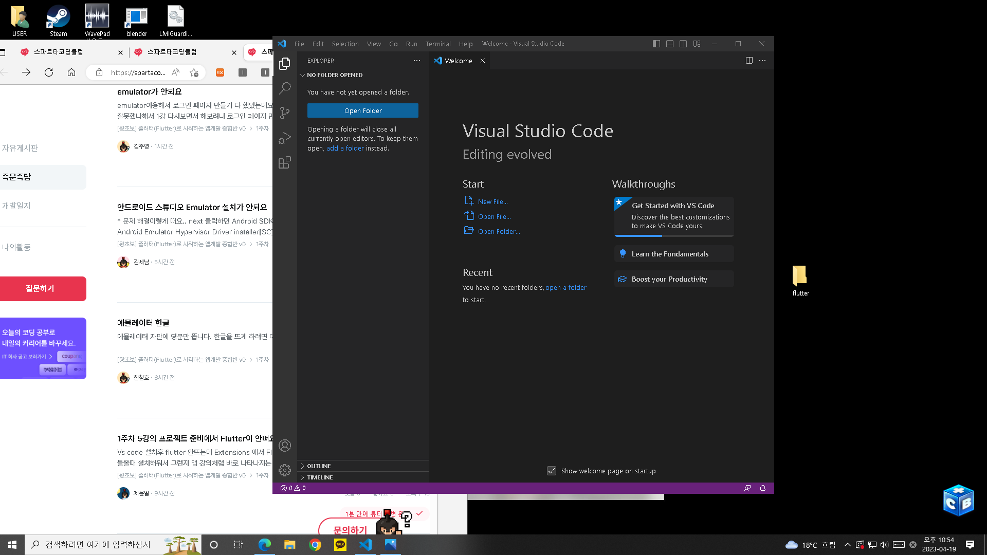Select the LMIGuardian desktop icon
The height and width of the screenshot is (555, 987).
point(175,21)
